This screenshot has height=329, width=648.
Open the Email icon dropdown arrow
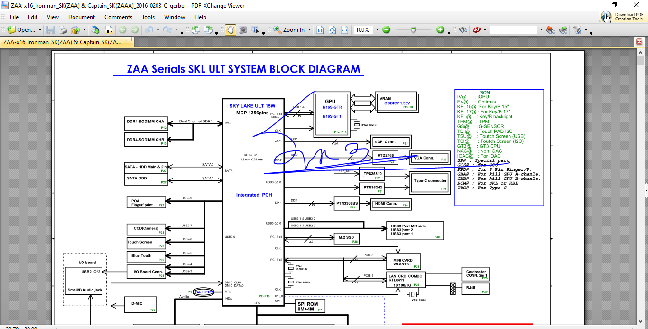coord(84,30)
